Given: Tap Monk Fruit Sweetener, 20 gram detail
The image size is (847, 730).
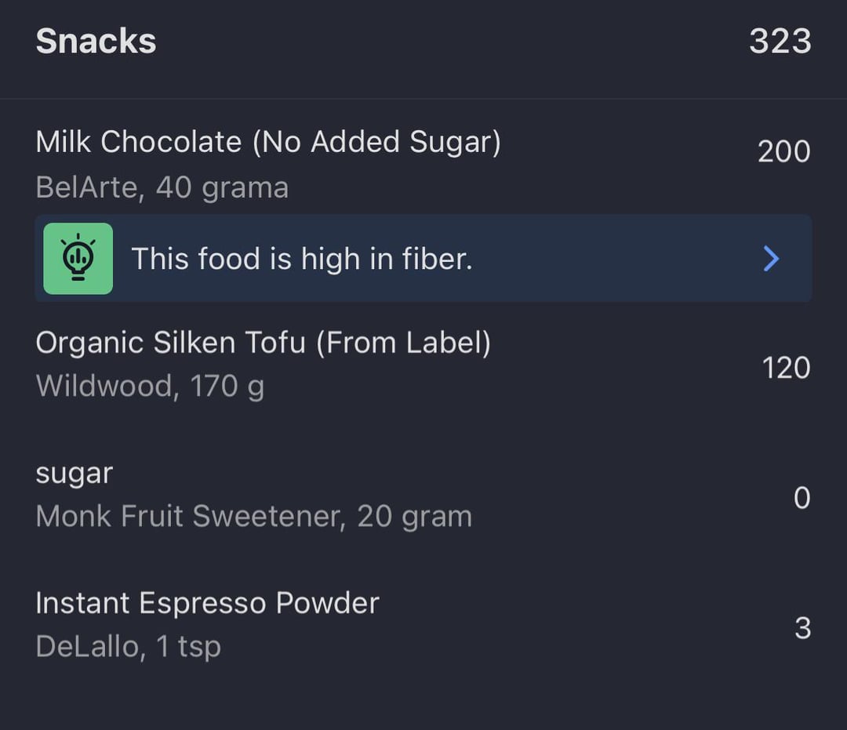Looking at the screenshot, I should pos(254,516).
